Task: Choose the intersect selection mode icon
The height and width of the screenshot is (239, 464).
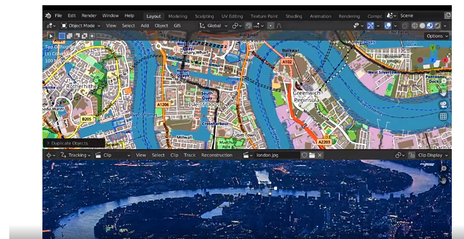Action: pos(92,36)
